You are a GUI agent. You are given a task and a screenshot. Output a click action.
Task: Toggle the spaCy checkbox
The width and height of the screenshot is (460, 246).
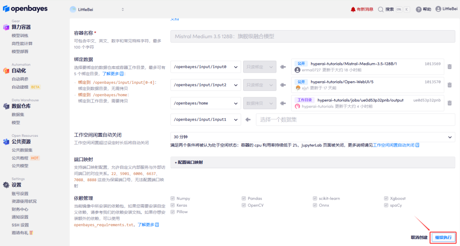386,205
